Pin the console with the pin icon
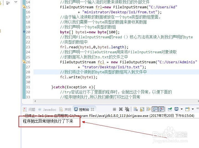The width and height of the screenshot is (199, 148). [170, 109]
